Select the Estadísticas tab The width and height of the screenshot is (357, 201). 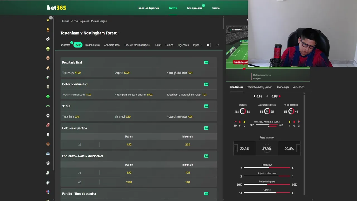click(x=236, y=87)
